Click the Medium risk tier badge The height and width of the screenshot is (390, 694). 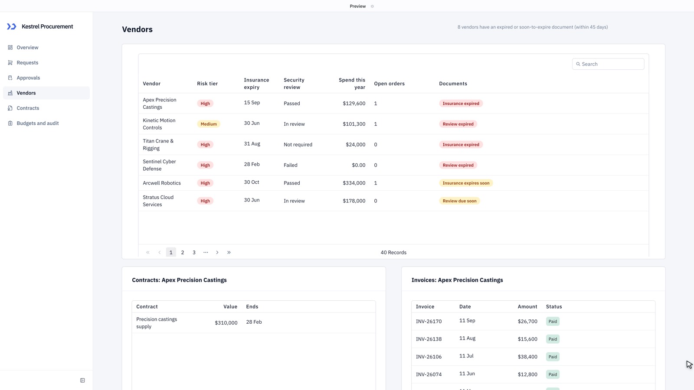[209, 124]
